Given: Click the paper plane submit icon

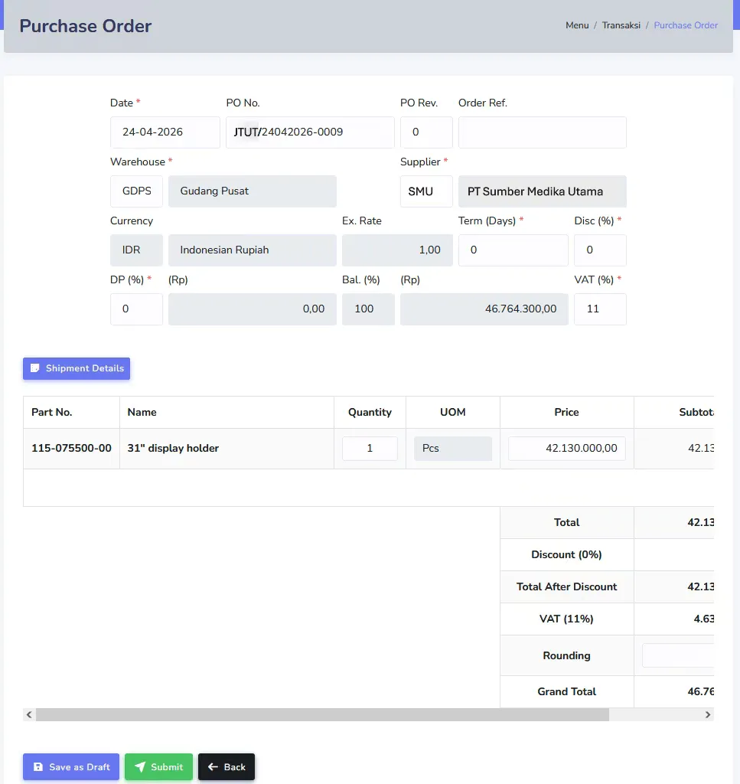Looking at the screenshot, I should [x=140, y=767].
